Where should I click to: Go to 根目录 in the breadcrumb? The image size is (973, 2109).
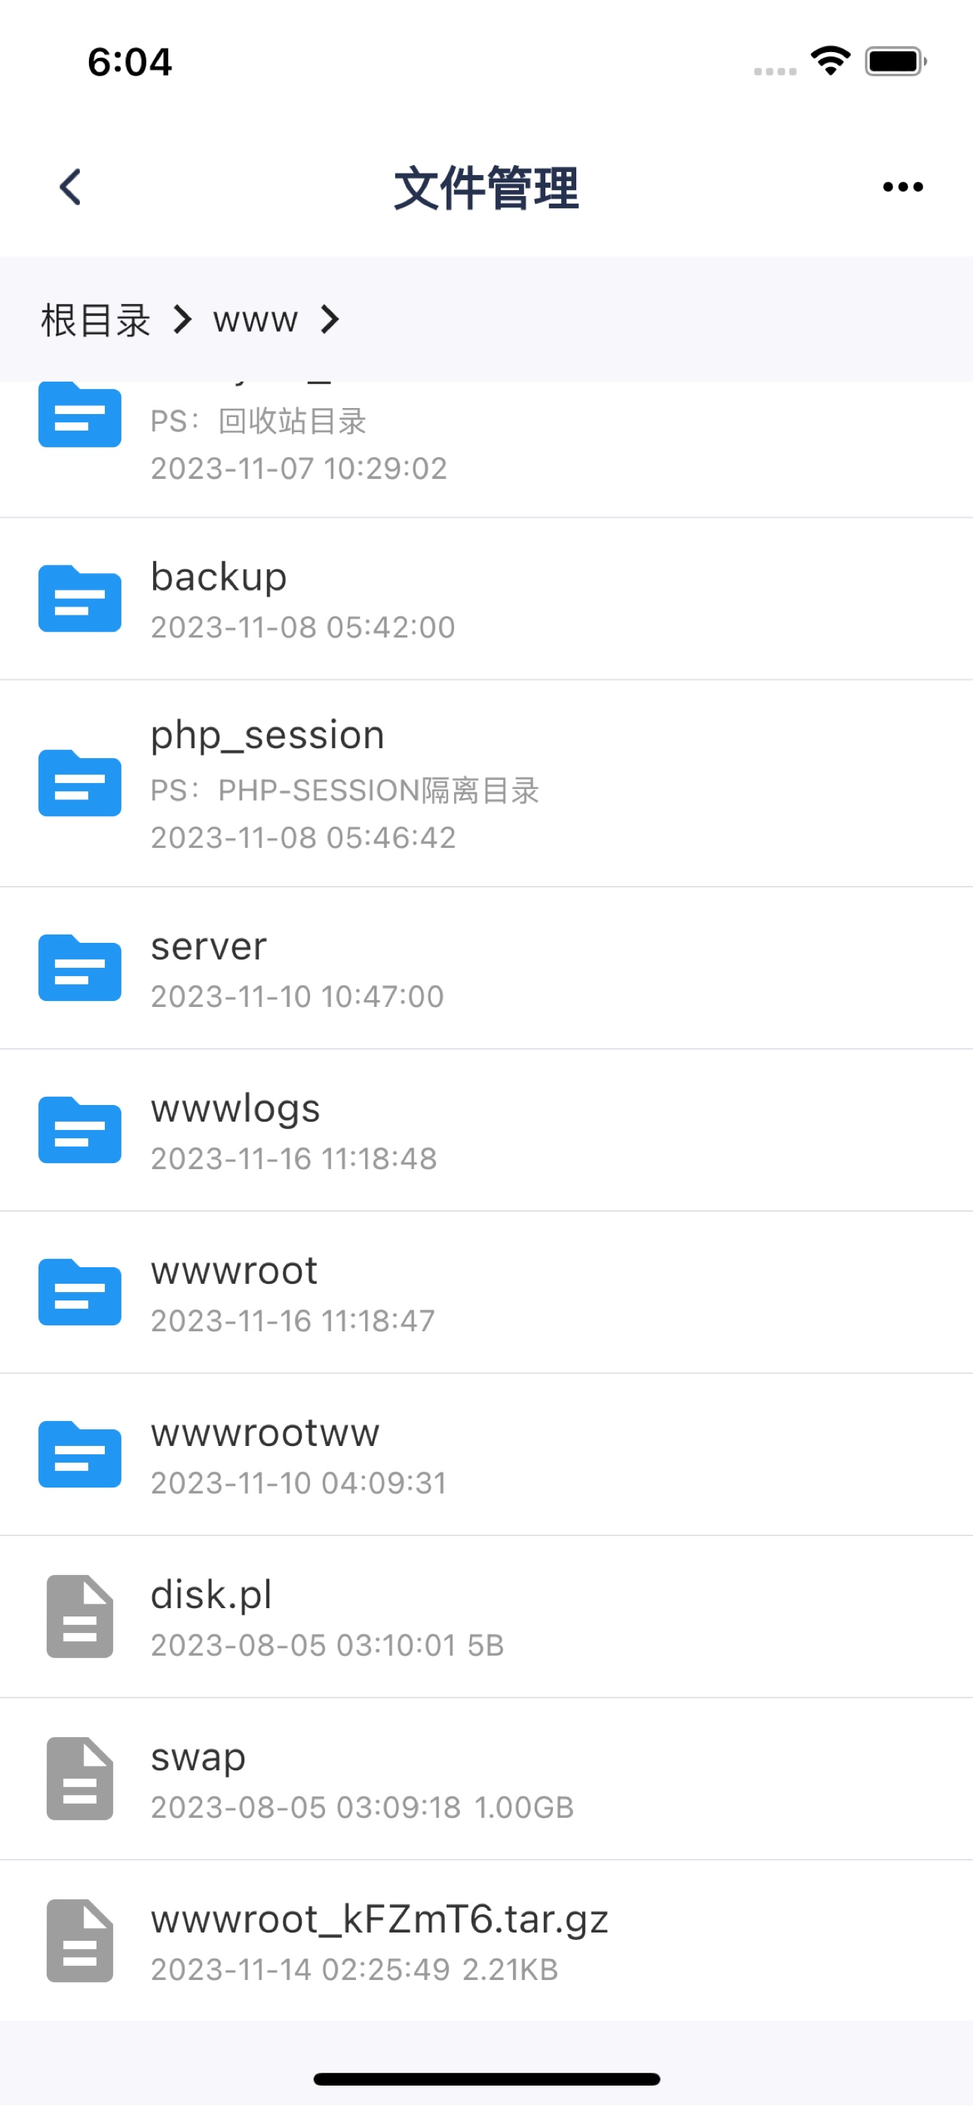click(95, 319)
